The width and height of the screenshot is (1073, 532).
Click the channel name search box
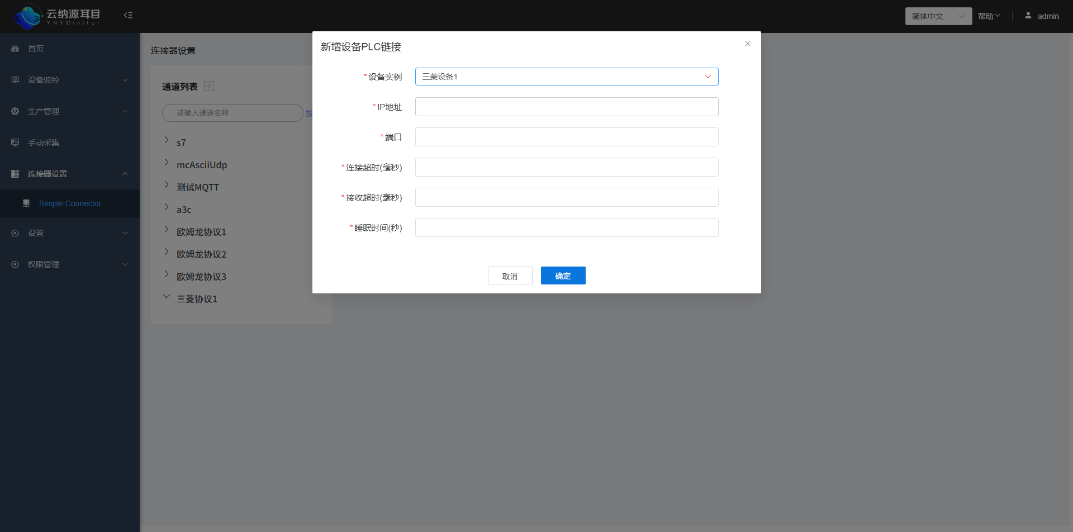click(232, 113)
